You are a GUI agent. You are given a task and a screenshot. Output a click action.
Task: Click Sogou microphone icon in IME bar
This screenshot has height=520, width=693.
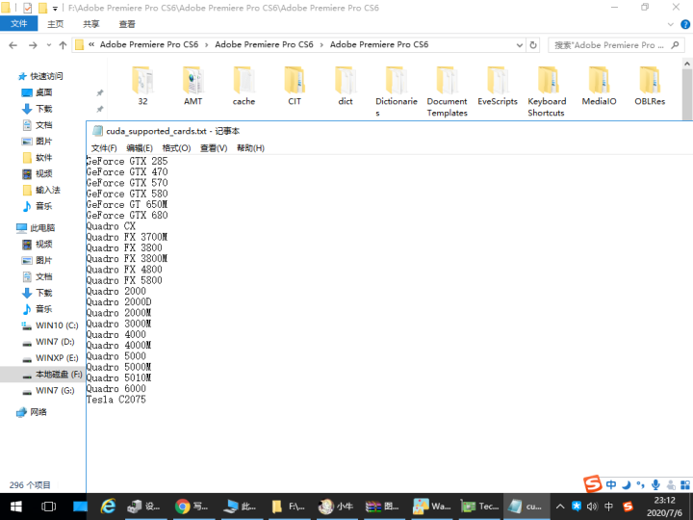[x=655, y=484]
